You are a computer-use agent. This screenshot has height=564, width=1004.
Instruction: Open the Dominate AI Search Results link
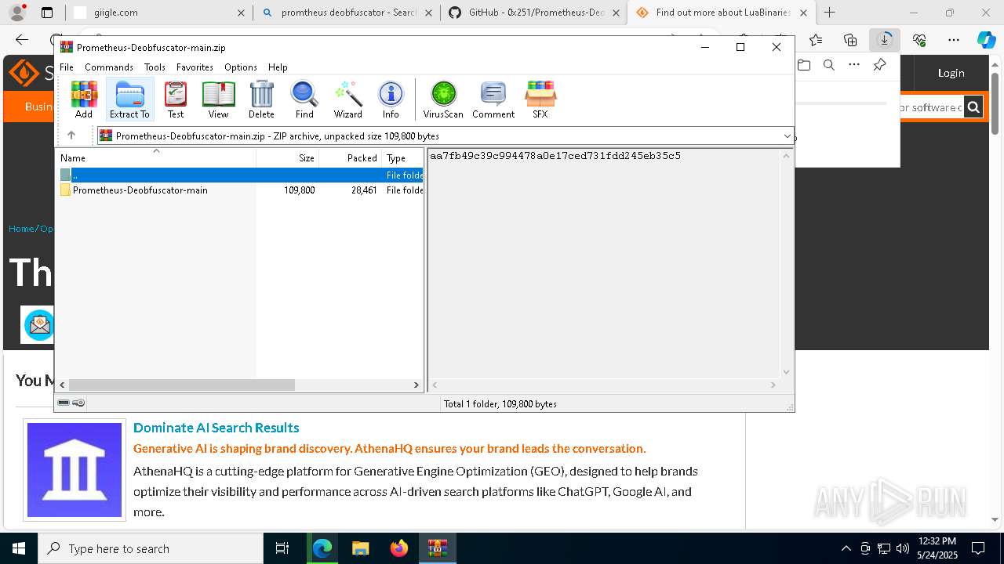[x=216, y=428]
